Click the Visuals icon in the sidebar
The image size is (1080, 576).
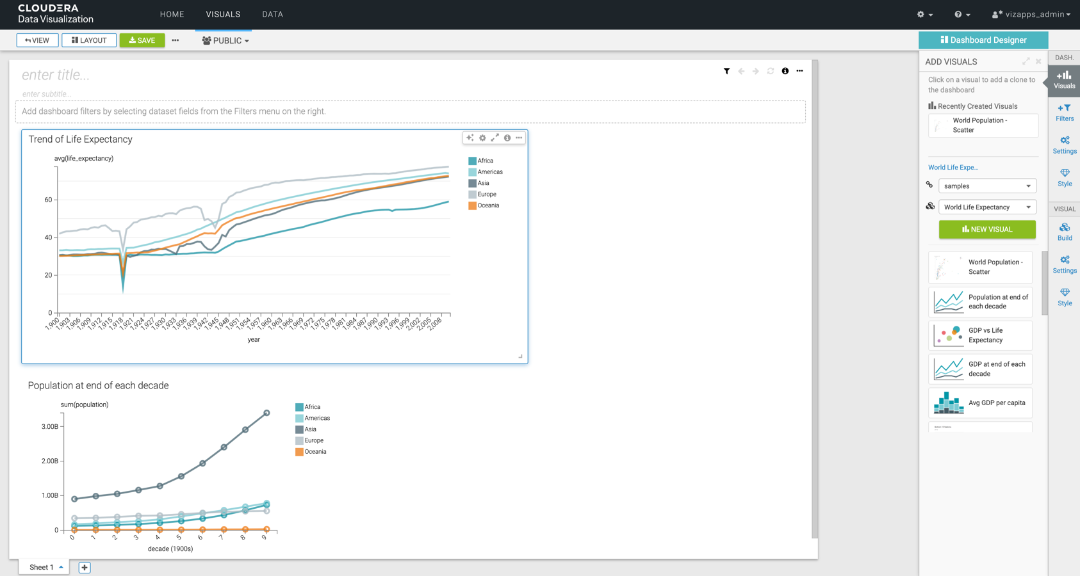[1064, 80]
